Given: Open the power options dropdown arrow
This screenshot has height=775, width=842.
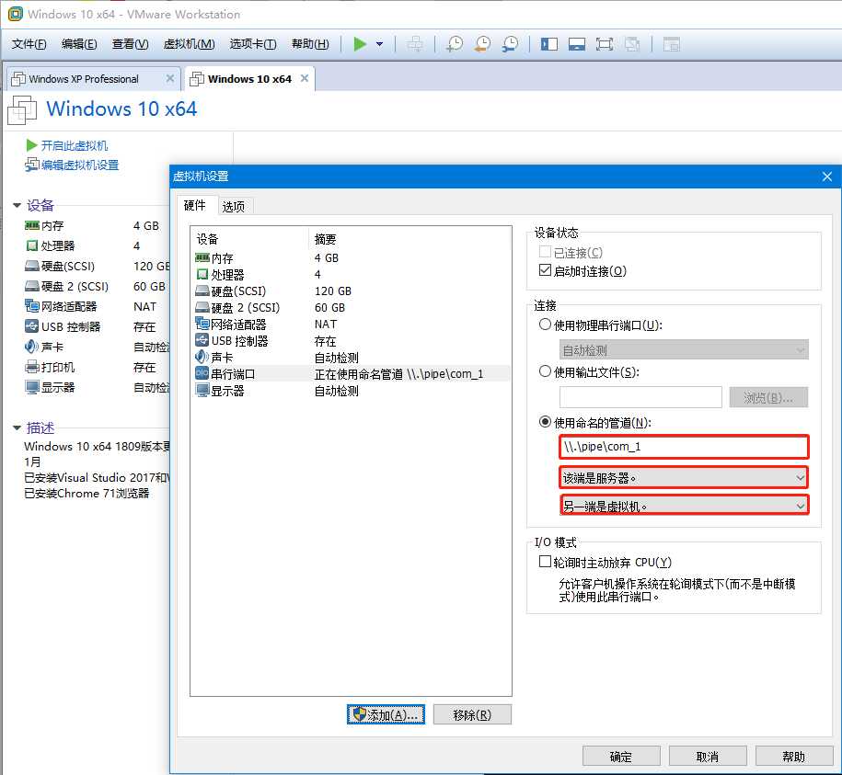Looking at the screenshot, I should pos(380,44).
